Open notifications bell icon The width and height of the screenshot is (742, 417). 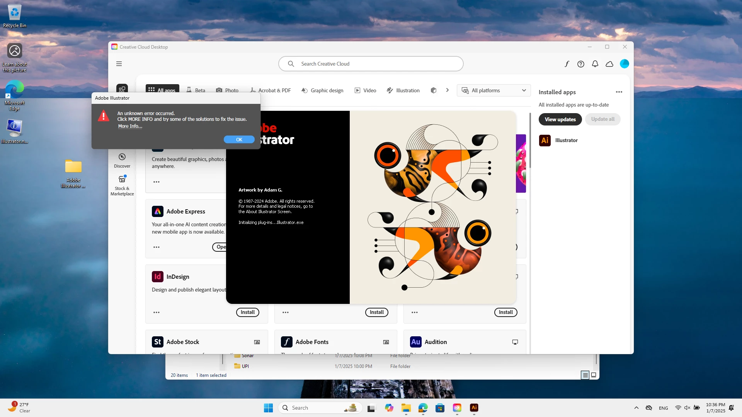click(595, 64)
